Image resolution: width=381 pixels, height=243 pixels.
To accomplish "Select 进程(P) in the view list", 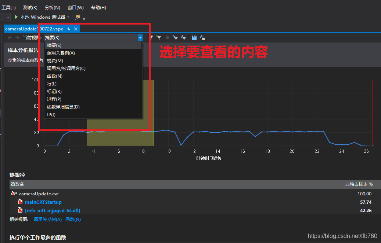I will (93, 99).
